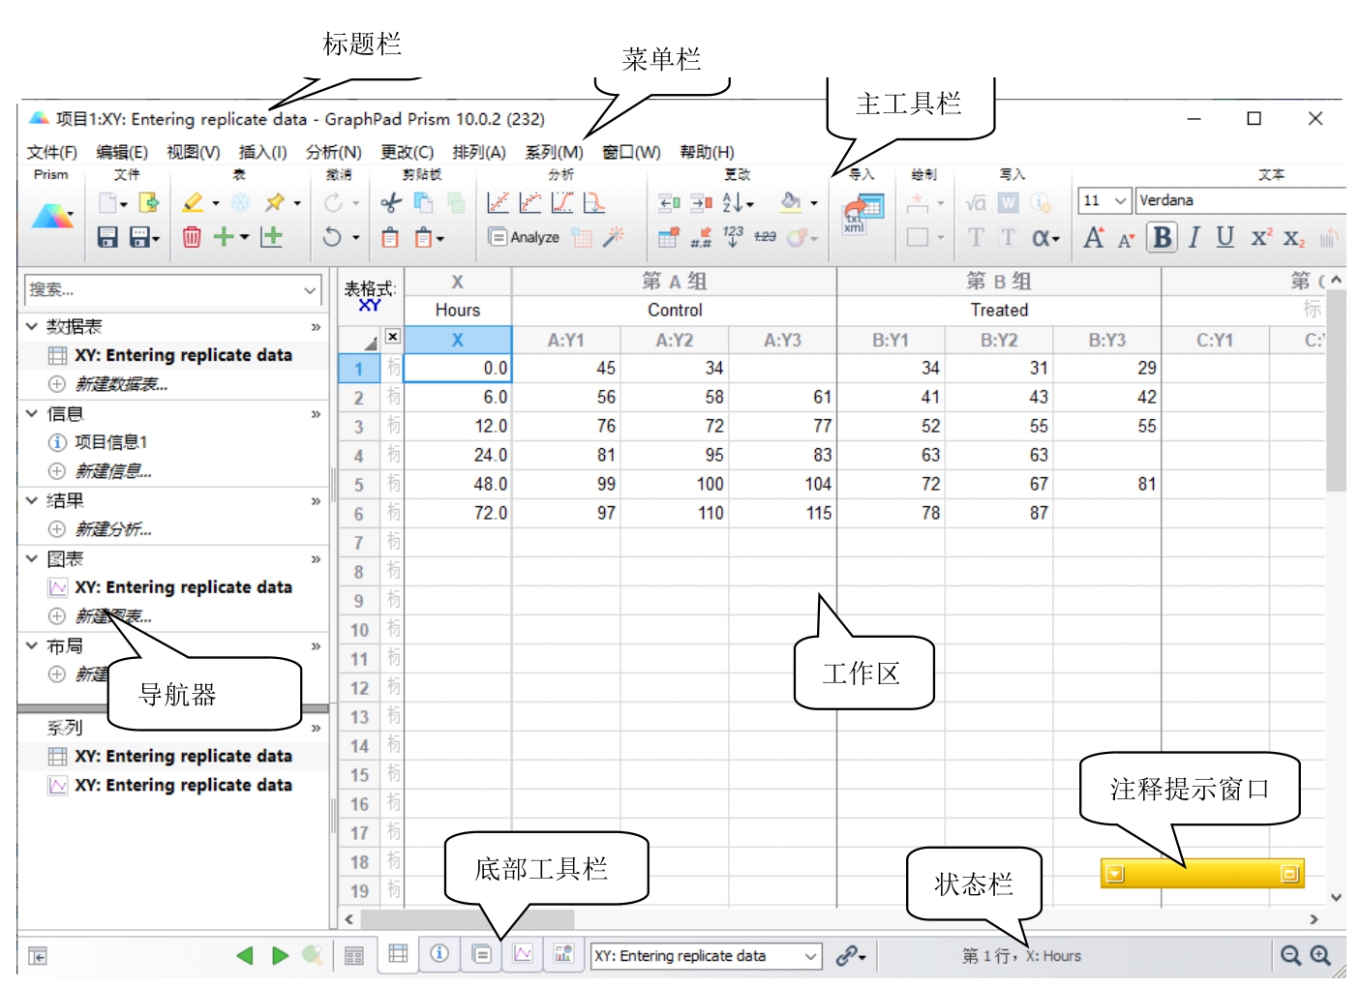Save the project with the floppy disk icon
The image size is (1361, 988).
[107, 237]
